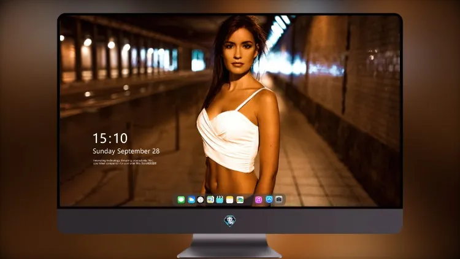Open the photo slideshow icon in dock

240,200
